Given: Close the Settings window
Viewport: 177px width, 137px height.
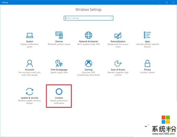Looking at the screenshot, I should coord(173,2).
